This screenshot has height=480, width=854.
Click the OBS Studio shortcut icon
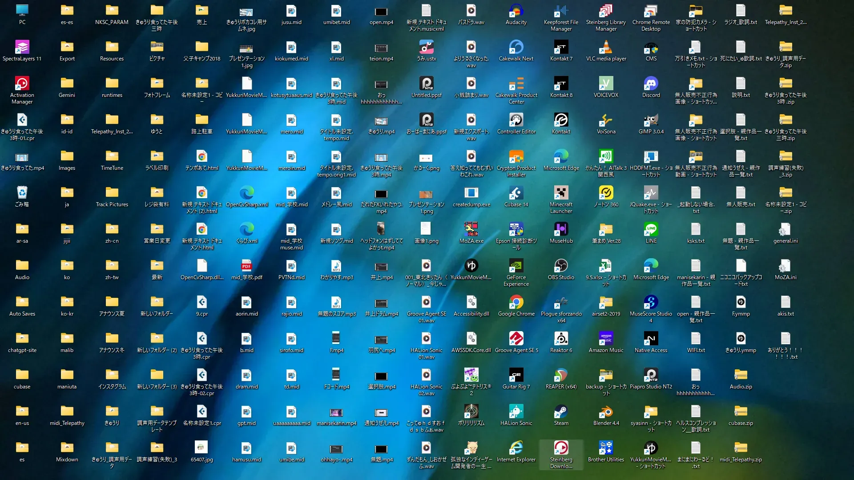click(x=561, y=266)
